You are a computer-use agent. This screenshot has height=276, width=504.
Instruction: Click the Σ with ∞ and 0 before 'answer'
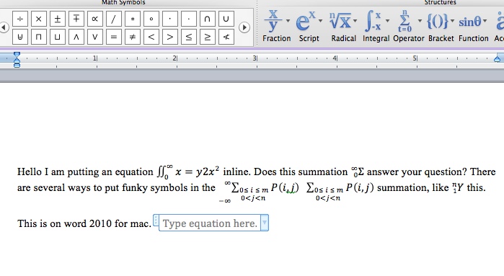point(358,172)
